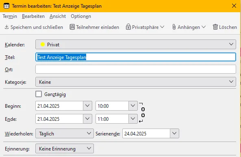Enable the Ganztägig checkbox
This screenshot has height=157, width=241.
[39, 94]
